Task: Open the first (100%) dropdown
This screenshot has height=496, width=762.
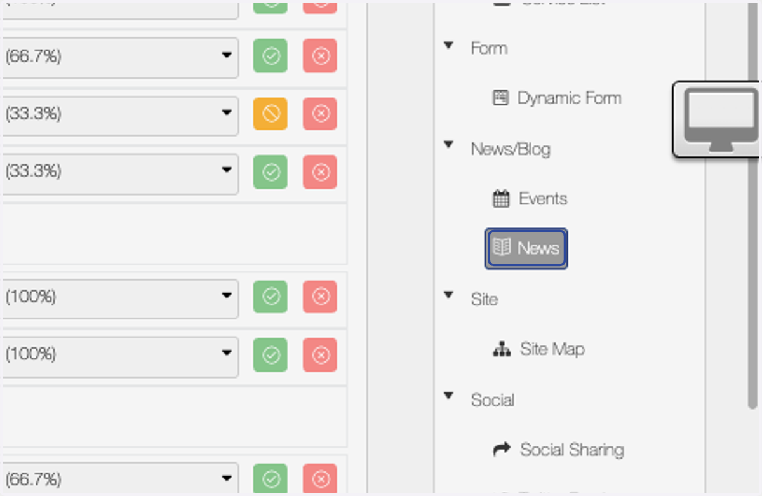Action: tap(119, 298)
